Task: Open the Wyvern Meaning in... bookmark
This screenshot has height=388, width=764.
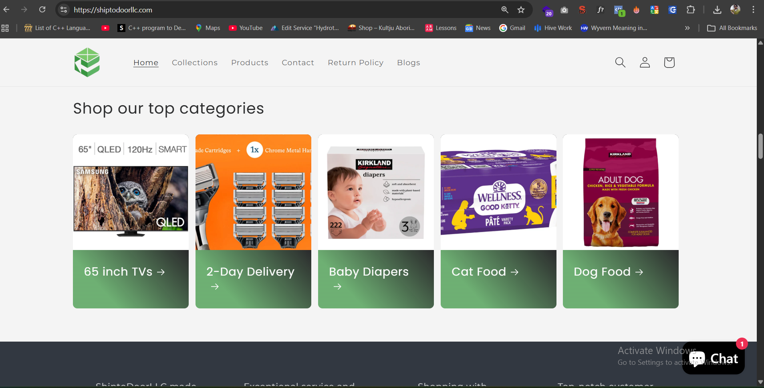Action: coord(614,28)
